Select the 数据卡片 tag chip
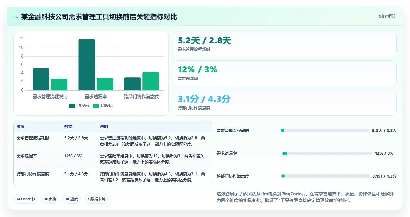 pos(96,199)
